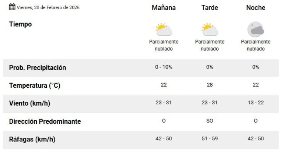Click the Ráfagas (km/h) row label
This screenshot has height=154, width=283.
[x=32, y=139]
